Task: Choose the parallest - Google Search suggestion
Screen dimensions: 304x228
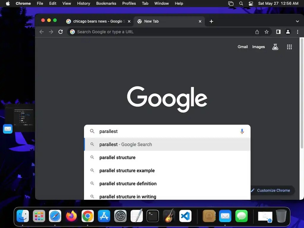Action: (x=167, y=145)
